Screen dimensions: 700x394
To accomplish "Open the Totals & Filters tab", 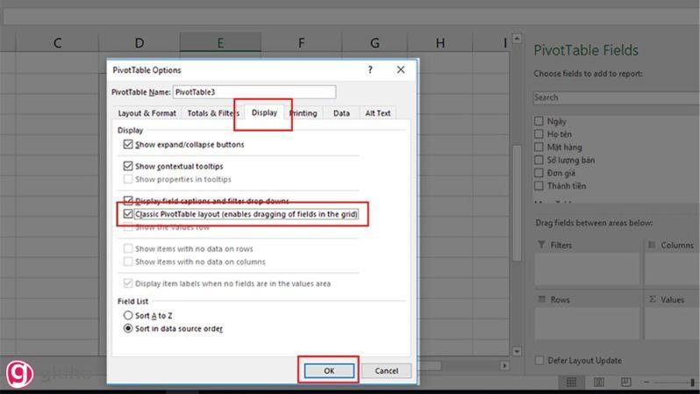I will click(212, 113).
